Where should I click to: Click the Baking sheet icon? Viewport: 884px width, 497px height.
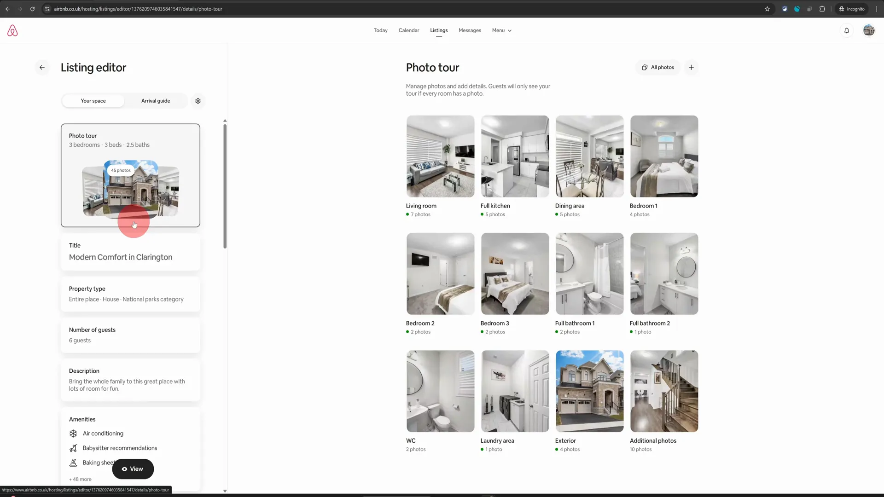tap(73, 463)
